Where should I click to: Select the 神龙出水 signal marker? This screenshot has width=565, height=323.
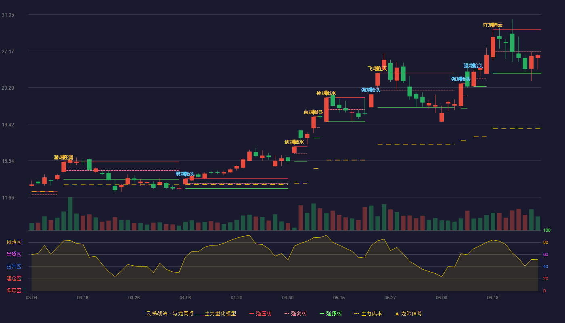click(x=326, y=93)
